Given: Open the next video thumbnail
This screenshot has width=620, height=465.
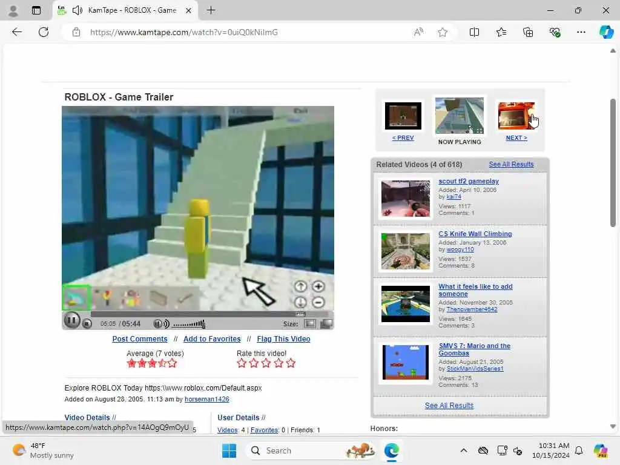Looking at the screenshot, I should click(x=516, y=116).
